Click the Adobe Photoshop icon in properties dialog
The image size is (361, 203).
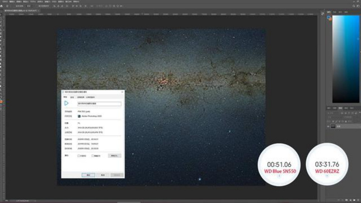point(79,116)
